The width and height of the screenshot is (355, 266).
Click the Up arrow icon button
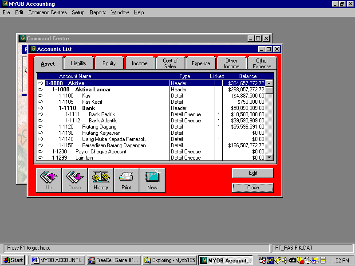pyautogui.click(x=49, y=180)
